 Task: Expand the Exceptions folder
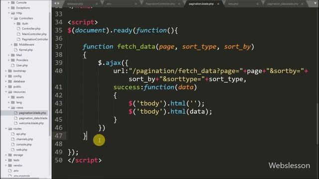(x=9, y=8)
